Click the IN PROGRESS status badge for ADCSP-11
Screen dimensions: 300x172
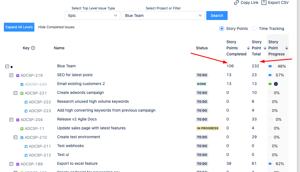208,128
